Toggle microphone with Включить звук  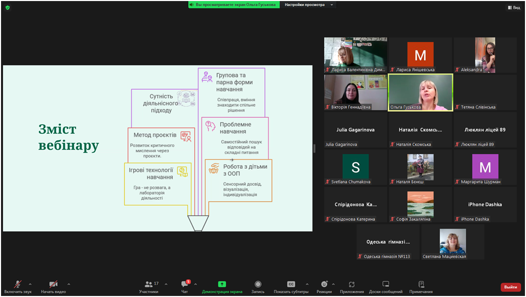pos(18,285)
